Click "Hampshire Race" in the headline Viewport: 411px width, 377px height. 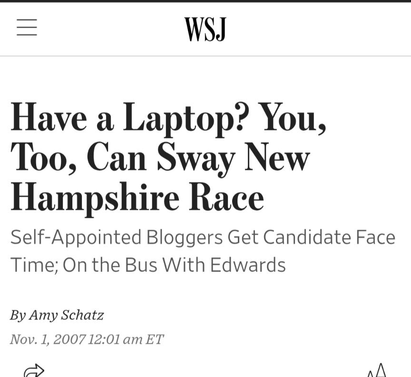(137, 196)
